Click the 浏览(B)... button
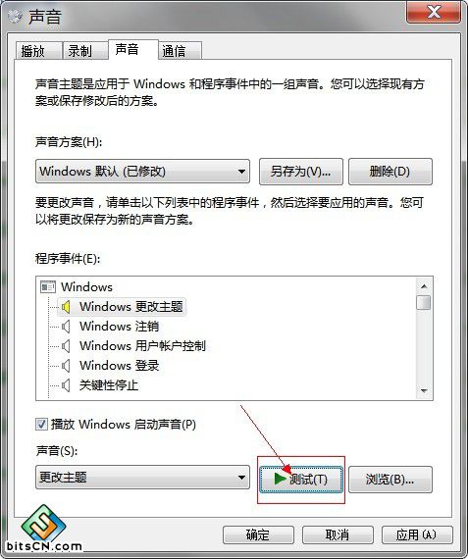This screenshot has height=559, width=468. (x=390, y=480)
